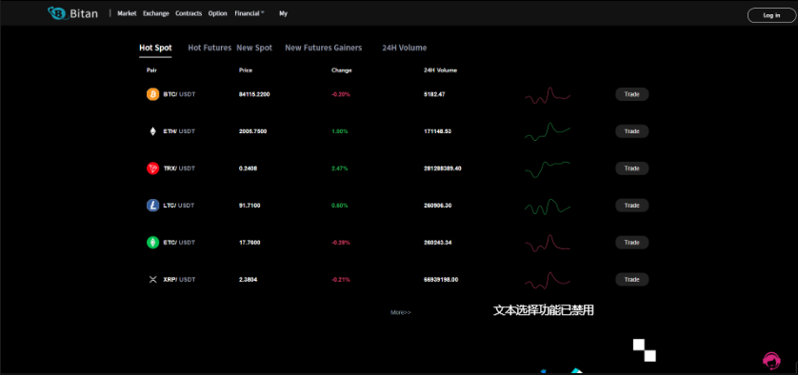Click the blue Litecoin icon
798x375 pixels.
(152, 206)
